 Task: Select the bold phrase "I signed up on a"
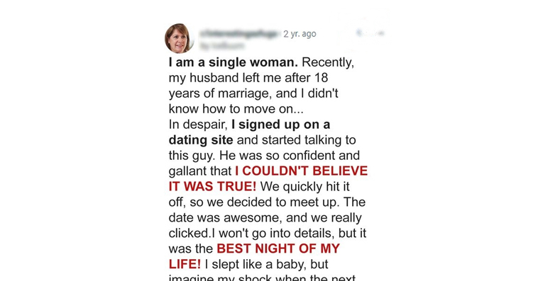280,125
